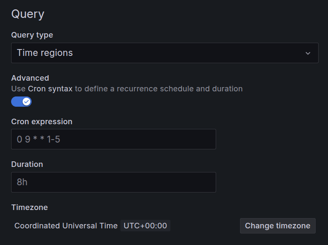Click the 'Cron expression' label
Screen dimensions: 328x245
click(x=41, y=122)
